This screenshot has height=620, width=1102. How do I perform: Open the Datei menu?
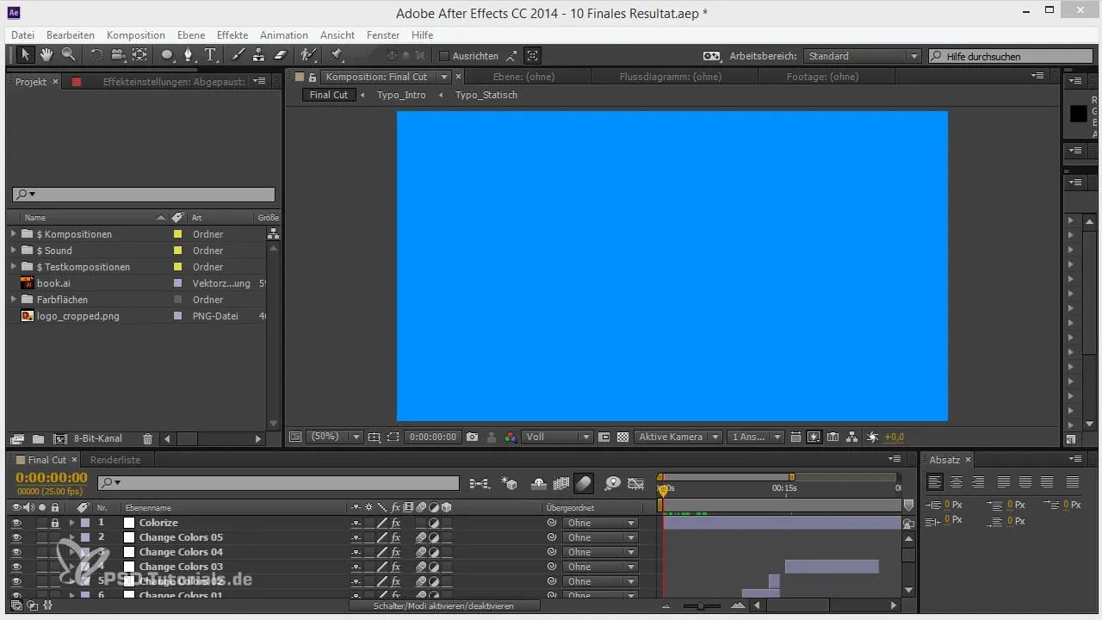[23, 35]
